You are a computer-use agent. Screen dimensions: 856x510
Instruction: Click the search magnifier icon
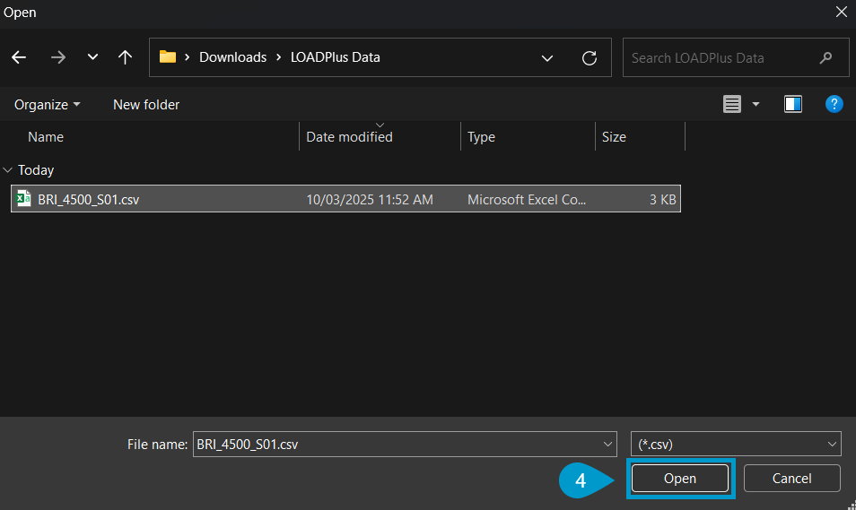click(826, 57)
